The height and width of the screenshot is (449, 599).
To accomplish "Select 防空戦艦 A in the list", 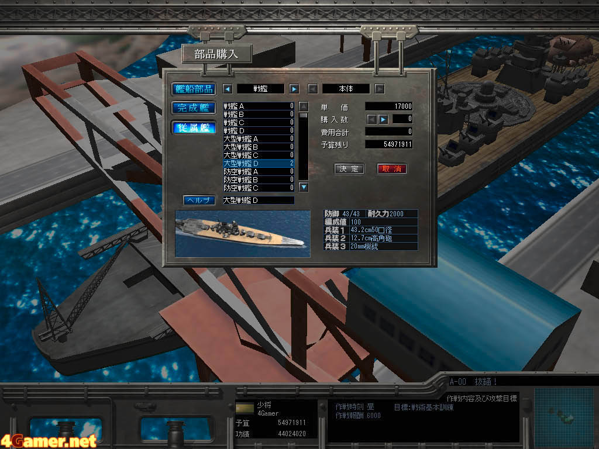I will [x=259, y=171].
